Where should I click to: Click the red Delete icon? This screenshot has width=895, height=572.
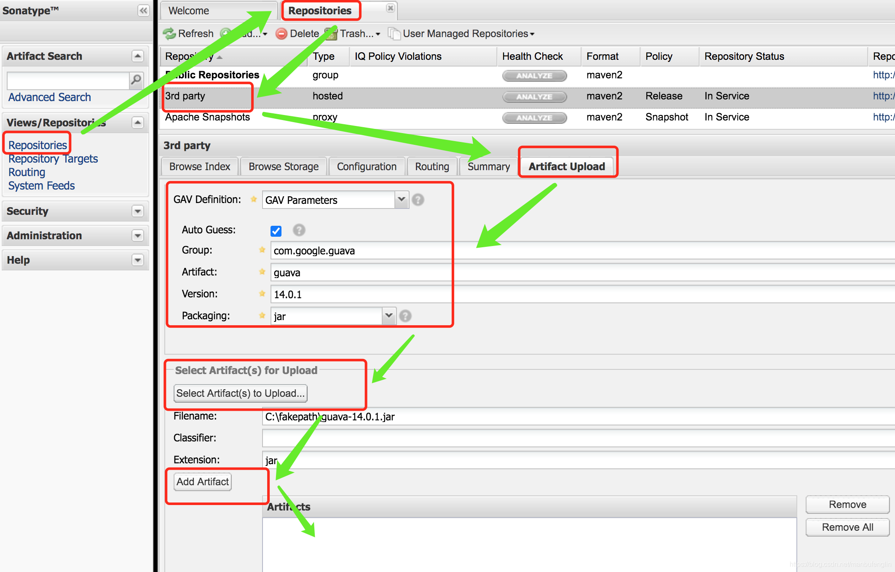click(281, 34)
